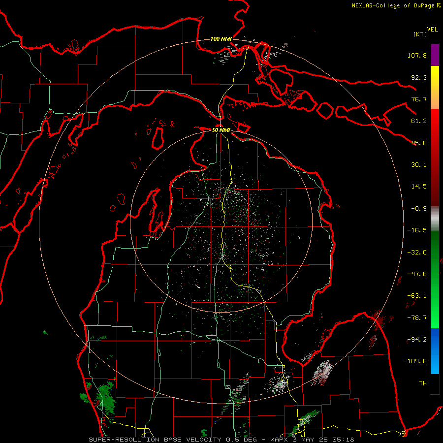Click the 61.2 velocity legend value

coord(419,121)
